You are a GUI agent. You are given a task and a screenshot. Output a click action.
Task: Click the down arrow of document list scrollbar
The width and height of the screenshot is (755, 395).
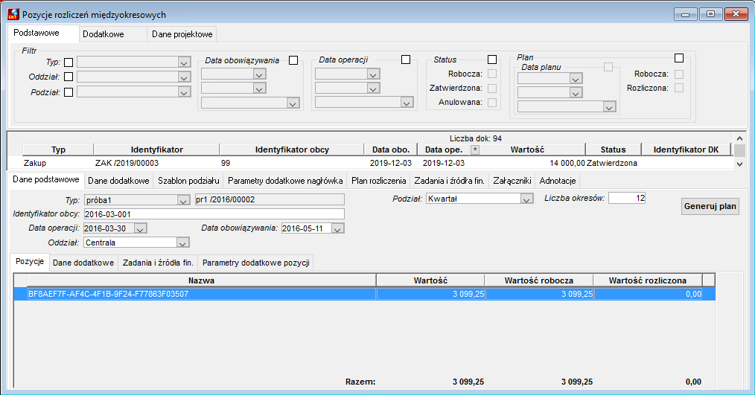coord(739,164)
